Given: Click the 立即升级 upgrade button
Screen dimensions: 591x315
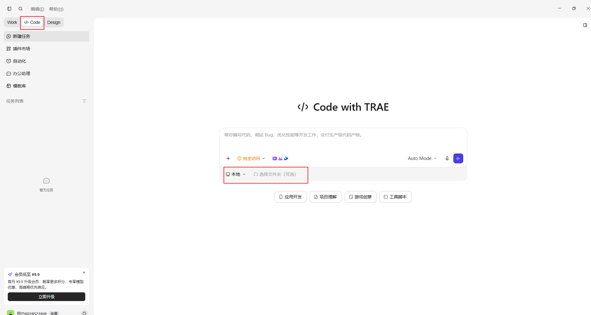Looking at the screenshot, I should pos(47,297).
